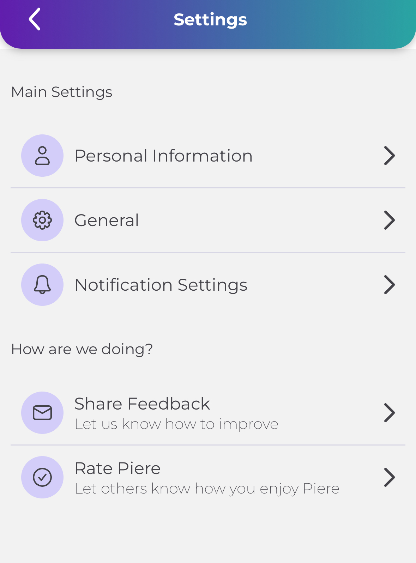Image resolution: width=416 pixels, height=563 pixels.
Task: Click the chevron next to Rate Piere
Action: point(389,477)
